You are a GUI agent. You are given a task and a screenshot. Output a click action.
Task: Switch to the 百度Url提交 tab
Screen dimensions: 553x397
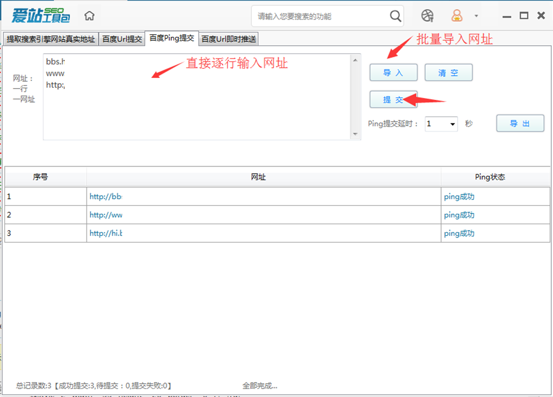click(124, 38)
